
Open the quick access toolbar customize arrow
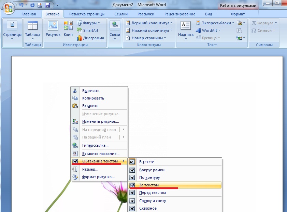[57, 5]
